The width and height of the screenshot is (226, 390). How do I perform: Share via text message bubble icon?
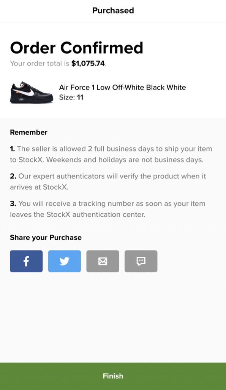click(x=141, y=261)
